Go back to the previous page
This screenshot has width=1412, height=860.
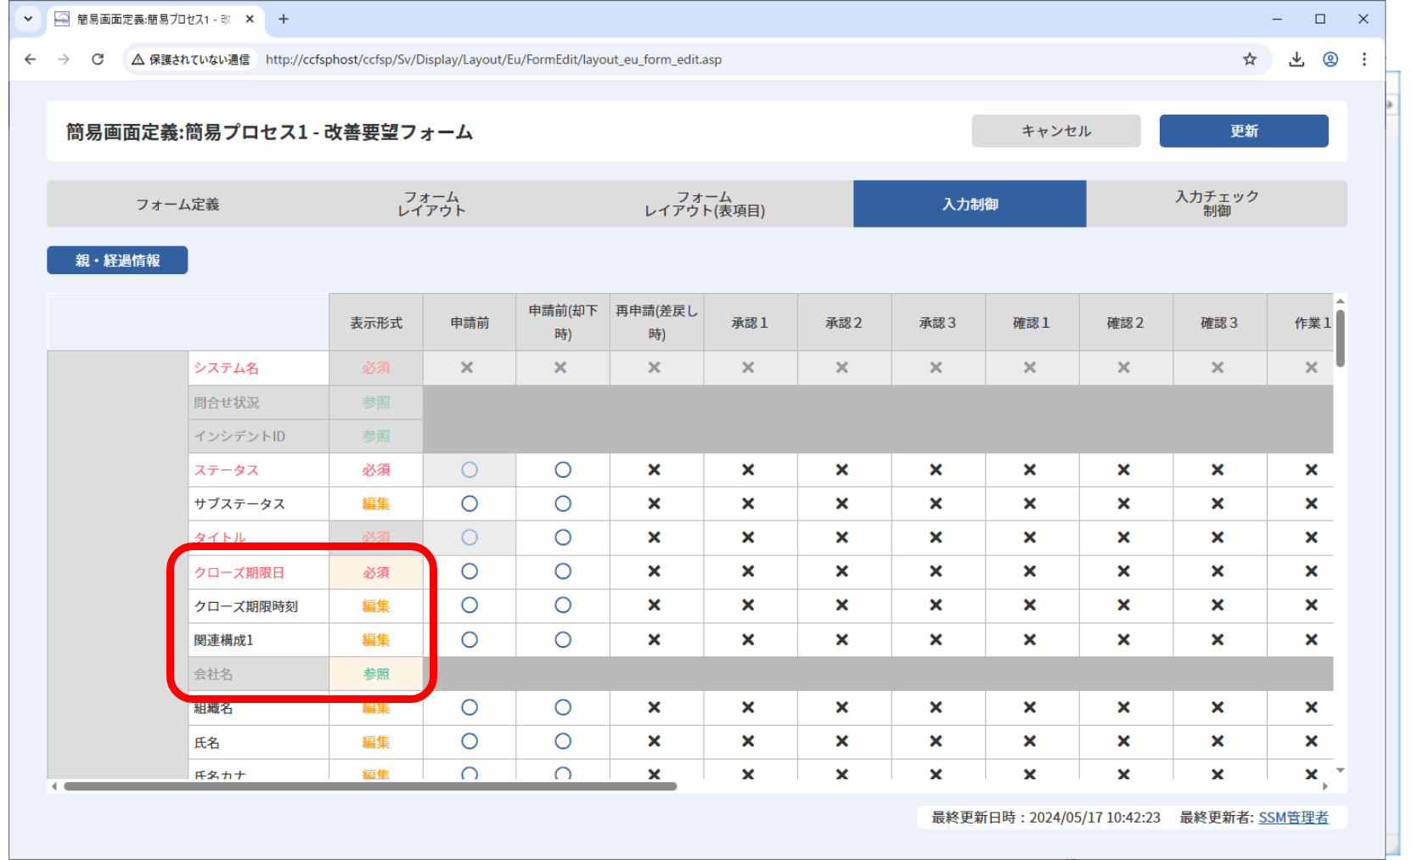point(31,59)
